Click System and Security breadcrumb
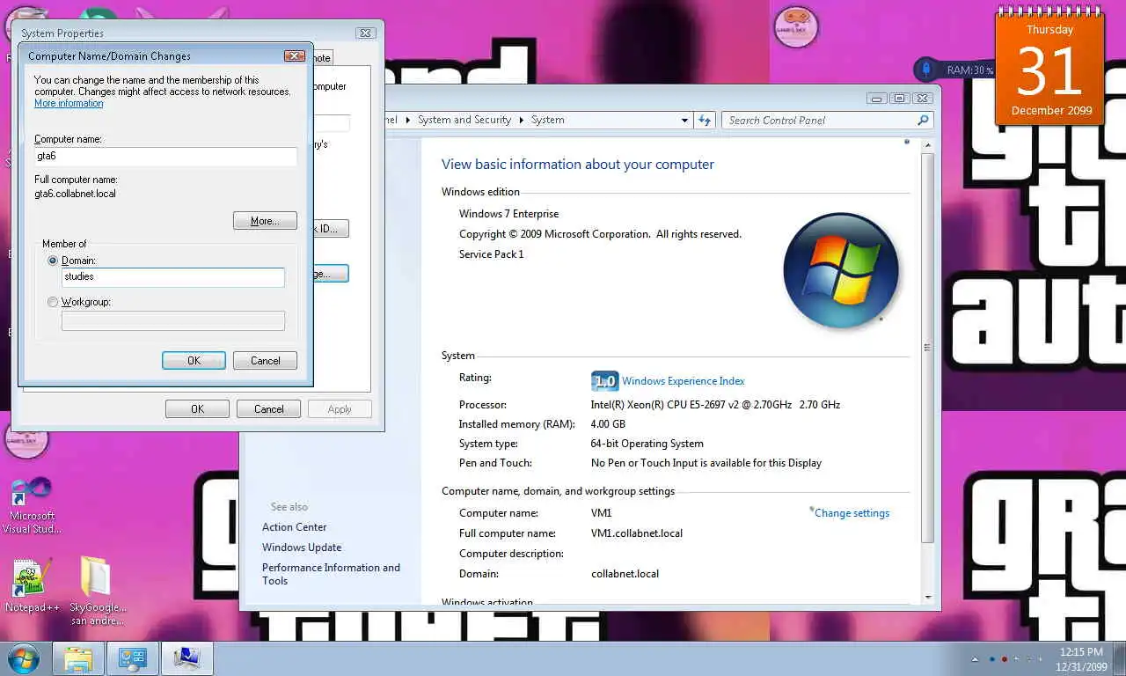 464,120
